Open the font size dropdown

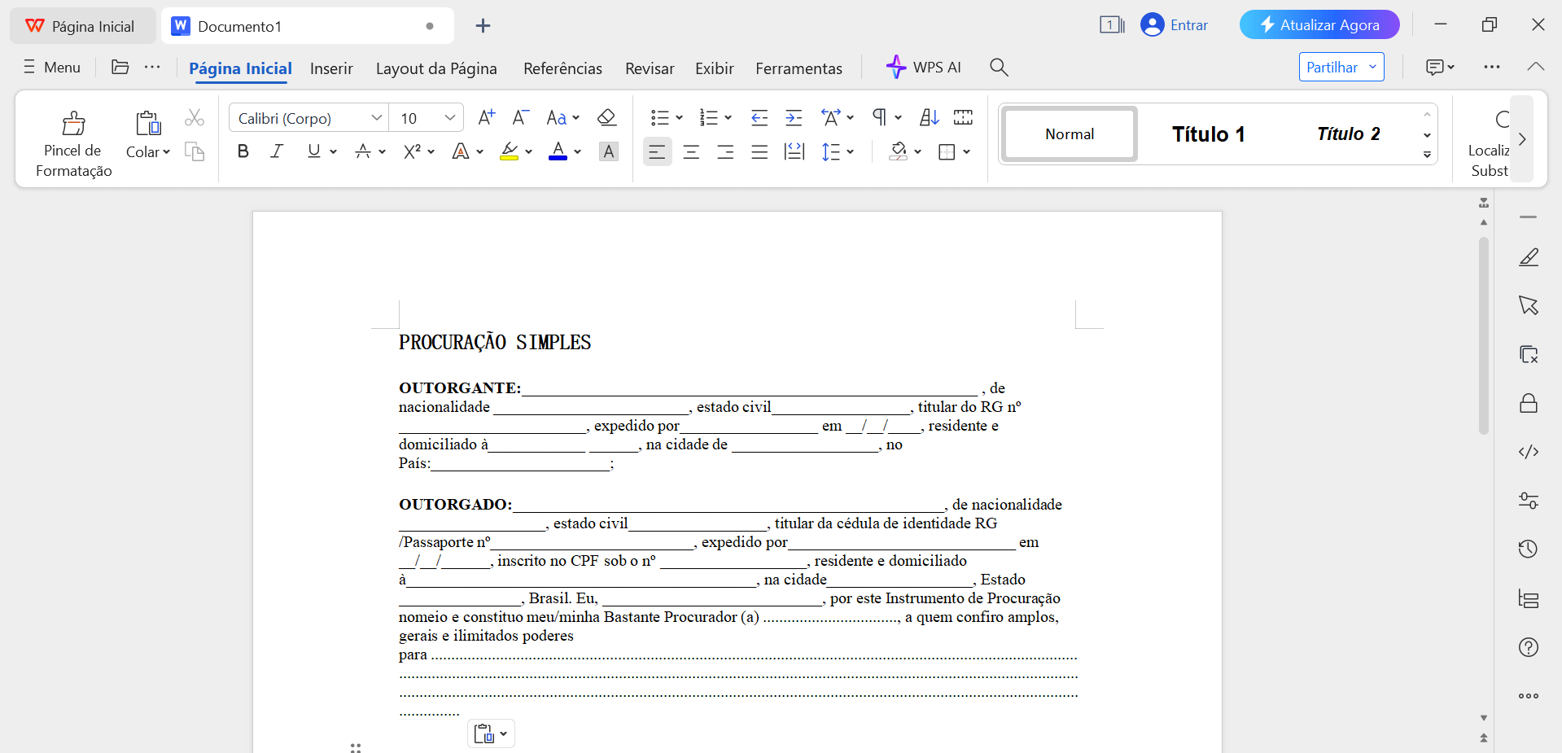point(450,117)
